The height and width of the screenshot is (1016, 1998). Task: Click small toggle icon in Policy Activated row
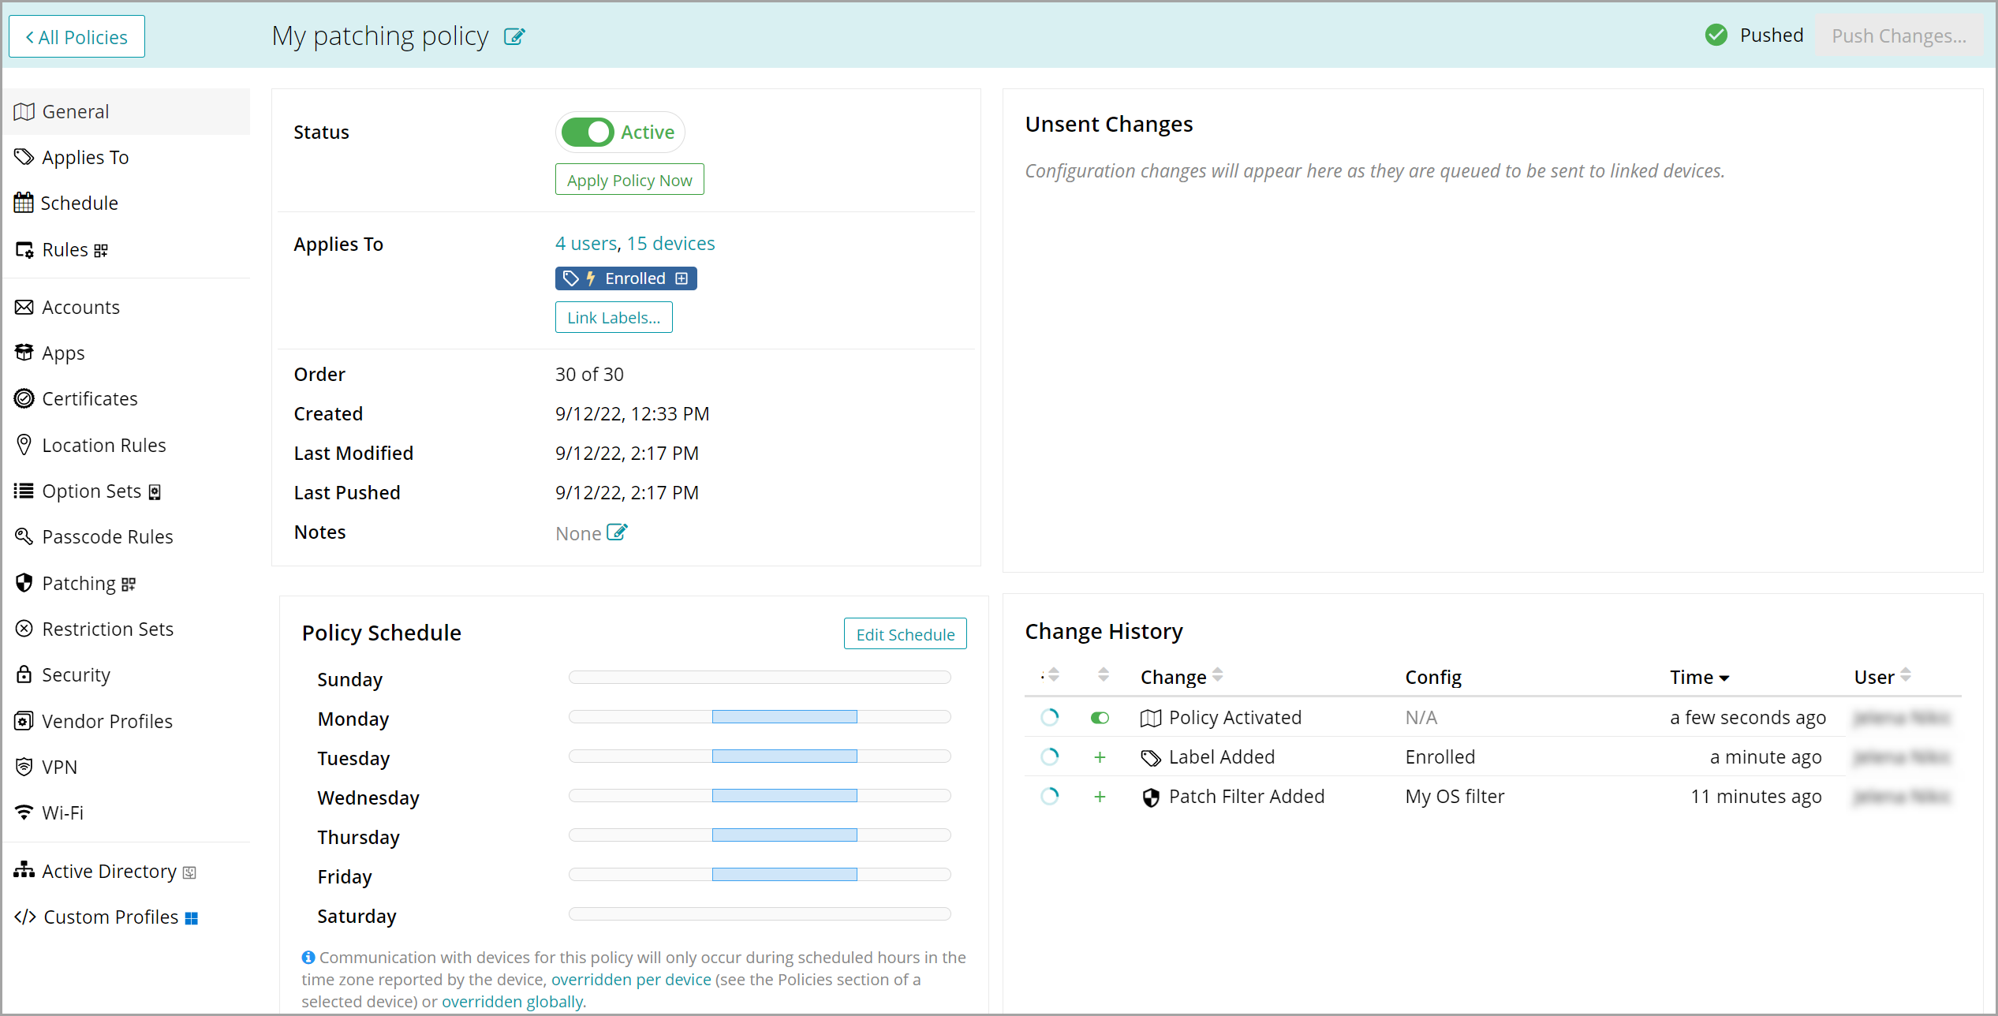(x=1100, y=717)
